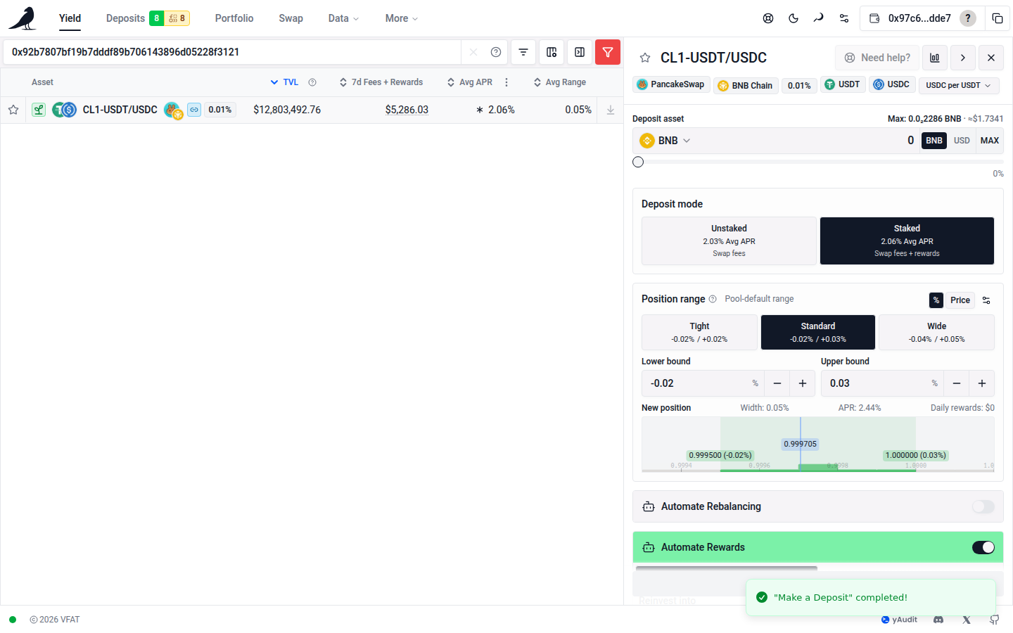
Task: Select the Staked deposit mode
Action: pyautogui.click(x=907, y=241)
